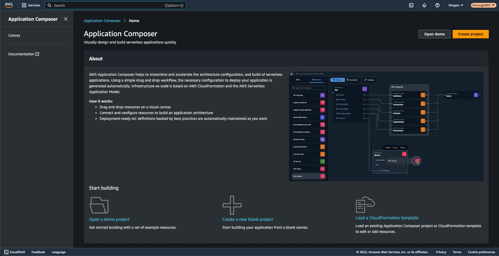The image size is (499, 256).
Task: Open CloudShell in the footer
Action: coord(15,252)
